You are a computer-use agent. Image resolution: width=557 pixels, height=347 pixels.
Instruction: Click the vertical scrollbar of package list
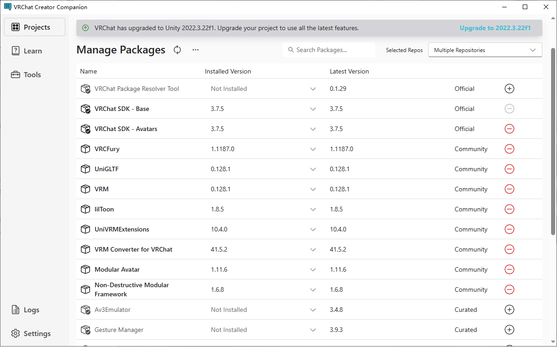[x=553, y=142]
